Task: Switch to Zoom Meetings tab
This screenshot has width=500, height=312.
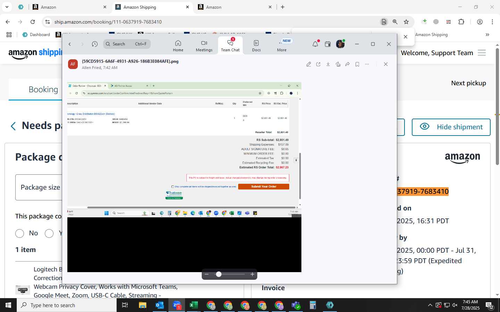Action: pos(204,46)
